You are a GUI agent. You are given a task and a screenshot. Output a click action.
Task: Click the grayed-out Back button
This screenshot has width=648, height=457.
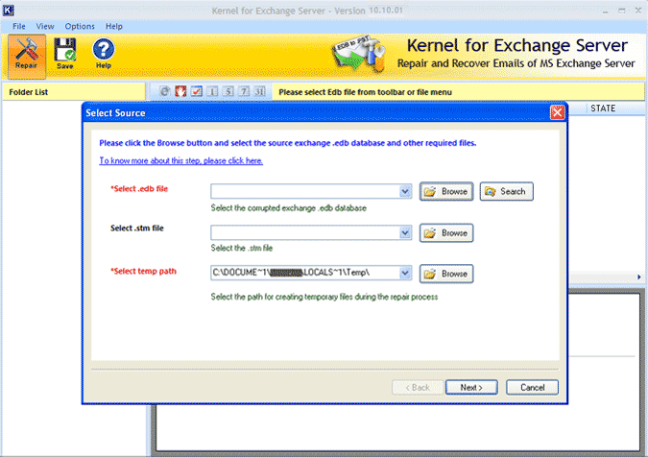click(418, 387)
